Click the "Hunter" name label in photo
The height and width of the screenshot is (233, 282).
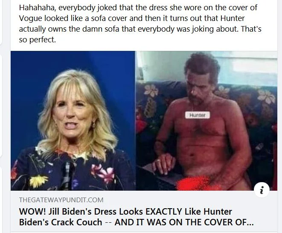(197, 115)
